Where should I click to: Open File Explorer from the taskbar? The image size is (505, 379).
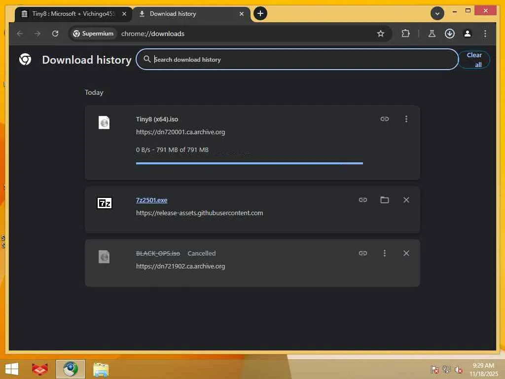tap(101, 369)
